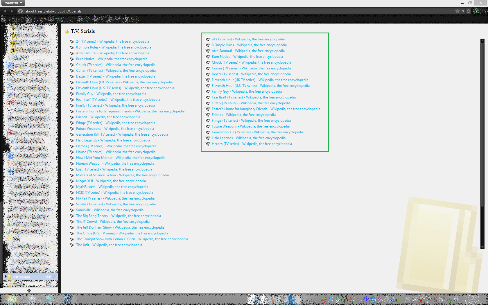Select the T.V. Serials tab in sidebar
488x305 pixels.
tap(31, 277)
